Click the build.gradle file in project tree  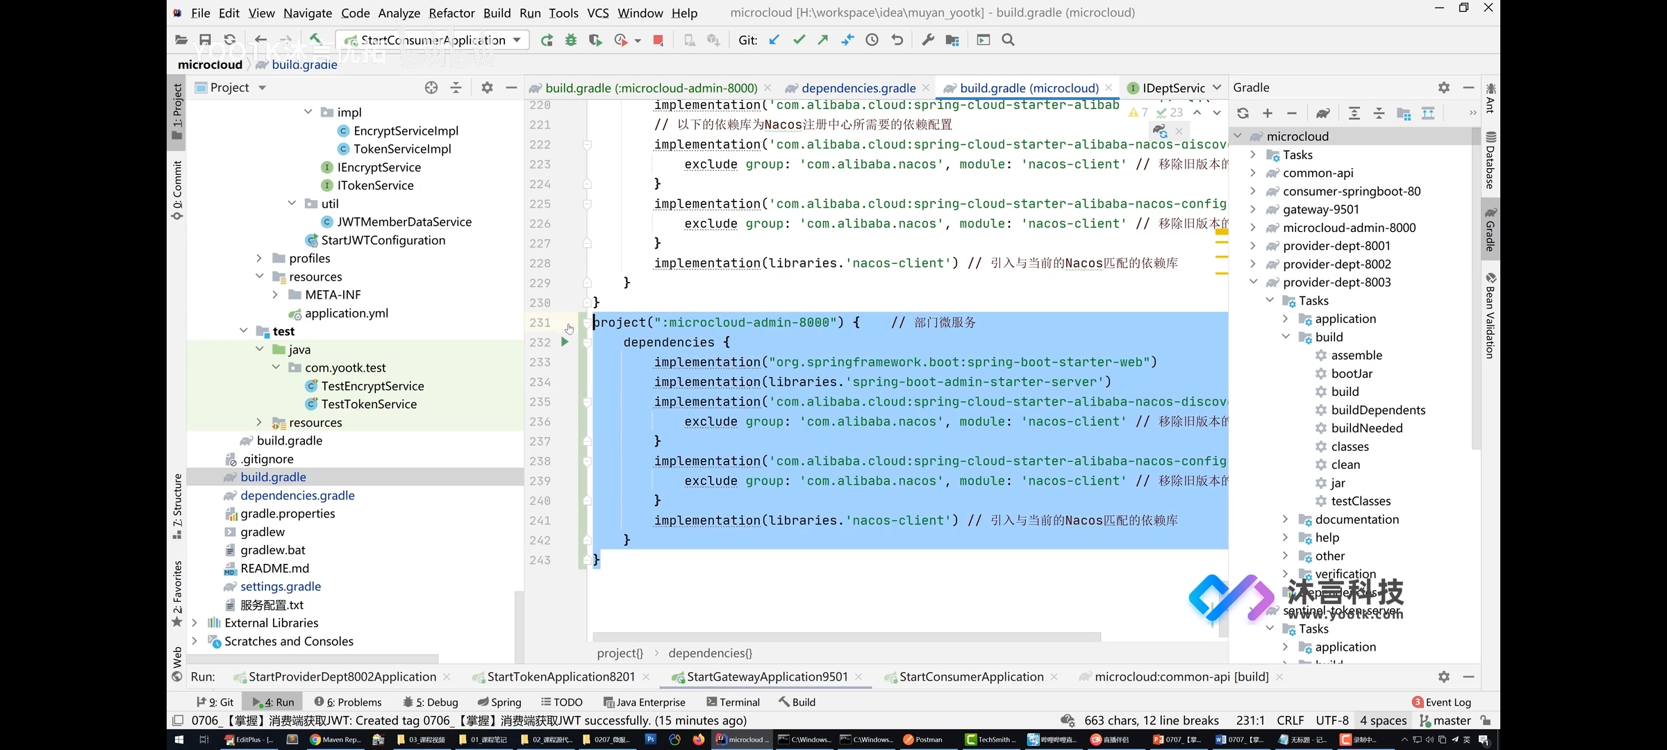(273, 476)
